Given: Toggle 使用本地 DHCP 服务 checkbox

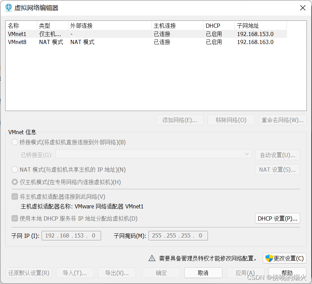Looking at the screenshot, I should pyautogui.click(x=15, y=218).
